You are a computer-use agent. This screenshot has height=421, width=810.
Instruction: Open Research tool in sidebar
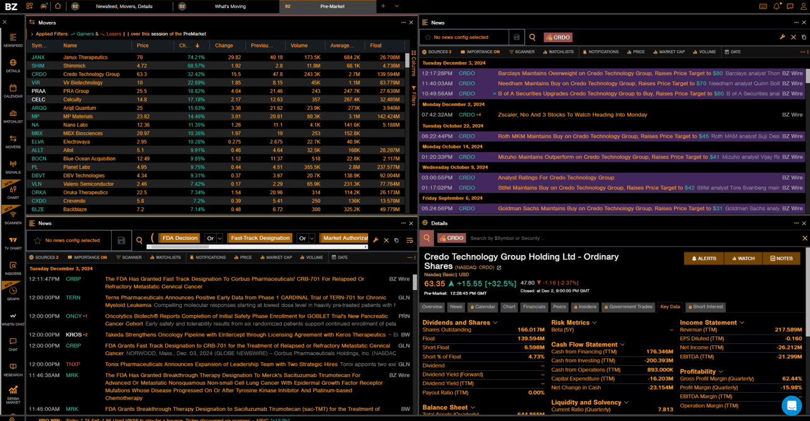click(13, 370)
